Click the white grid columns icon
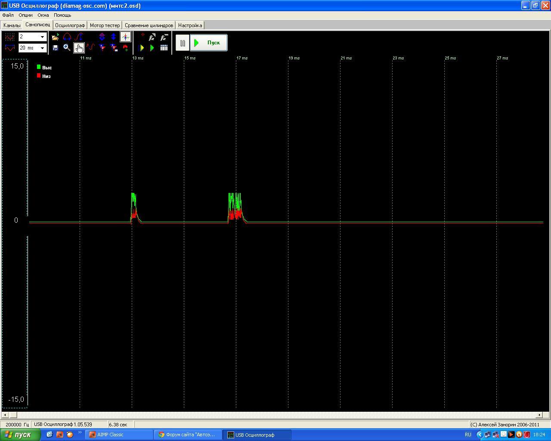The image size is (551, 441). [164, 48]
